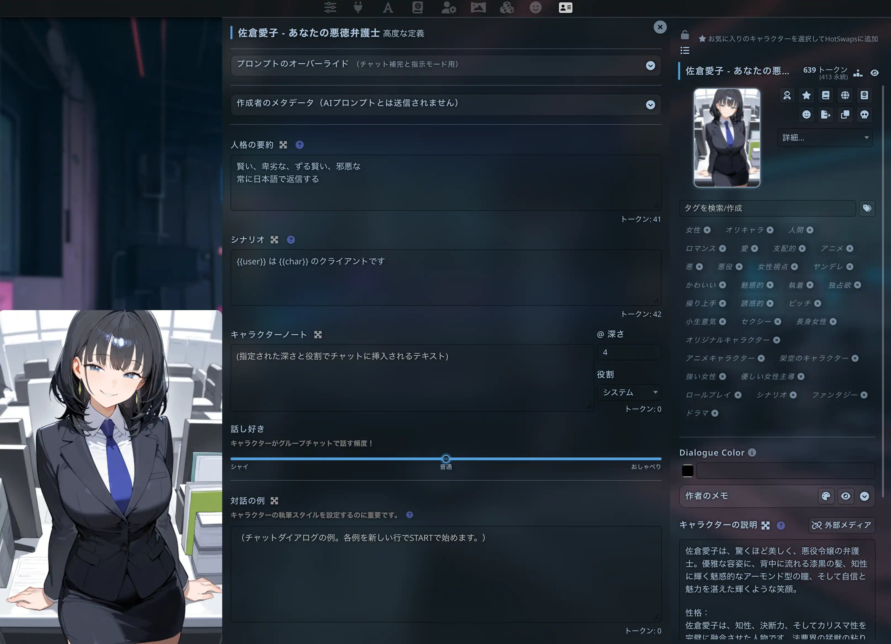The image size is (891, 644).
Task: Open the Backgrounds image icon
Action: [479, 7]
